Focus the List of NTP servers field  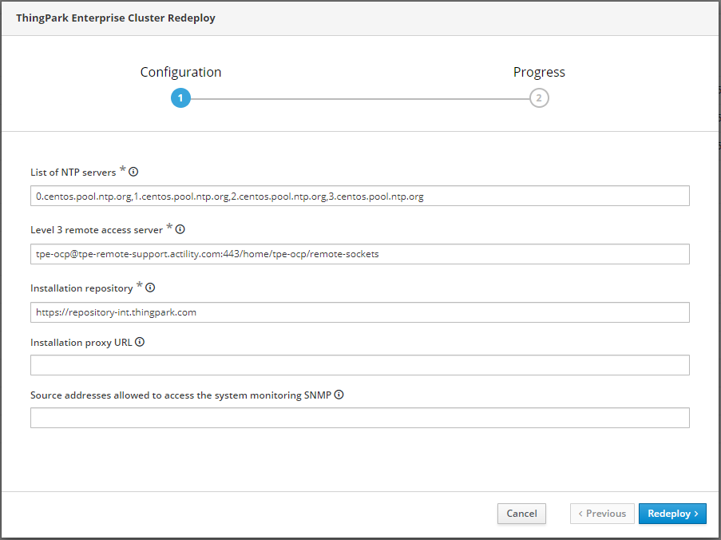tap(359, 197)
